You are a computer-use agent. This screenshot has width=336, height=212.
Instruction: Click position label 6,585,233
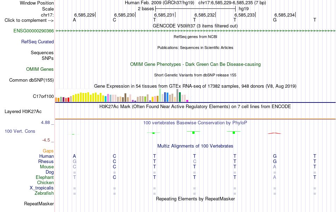[x=244, y=15]
